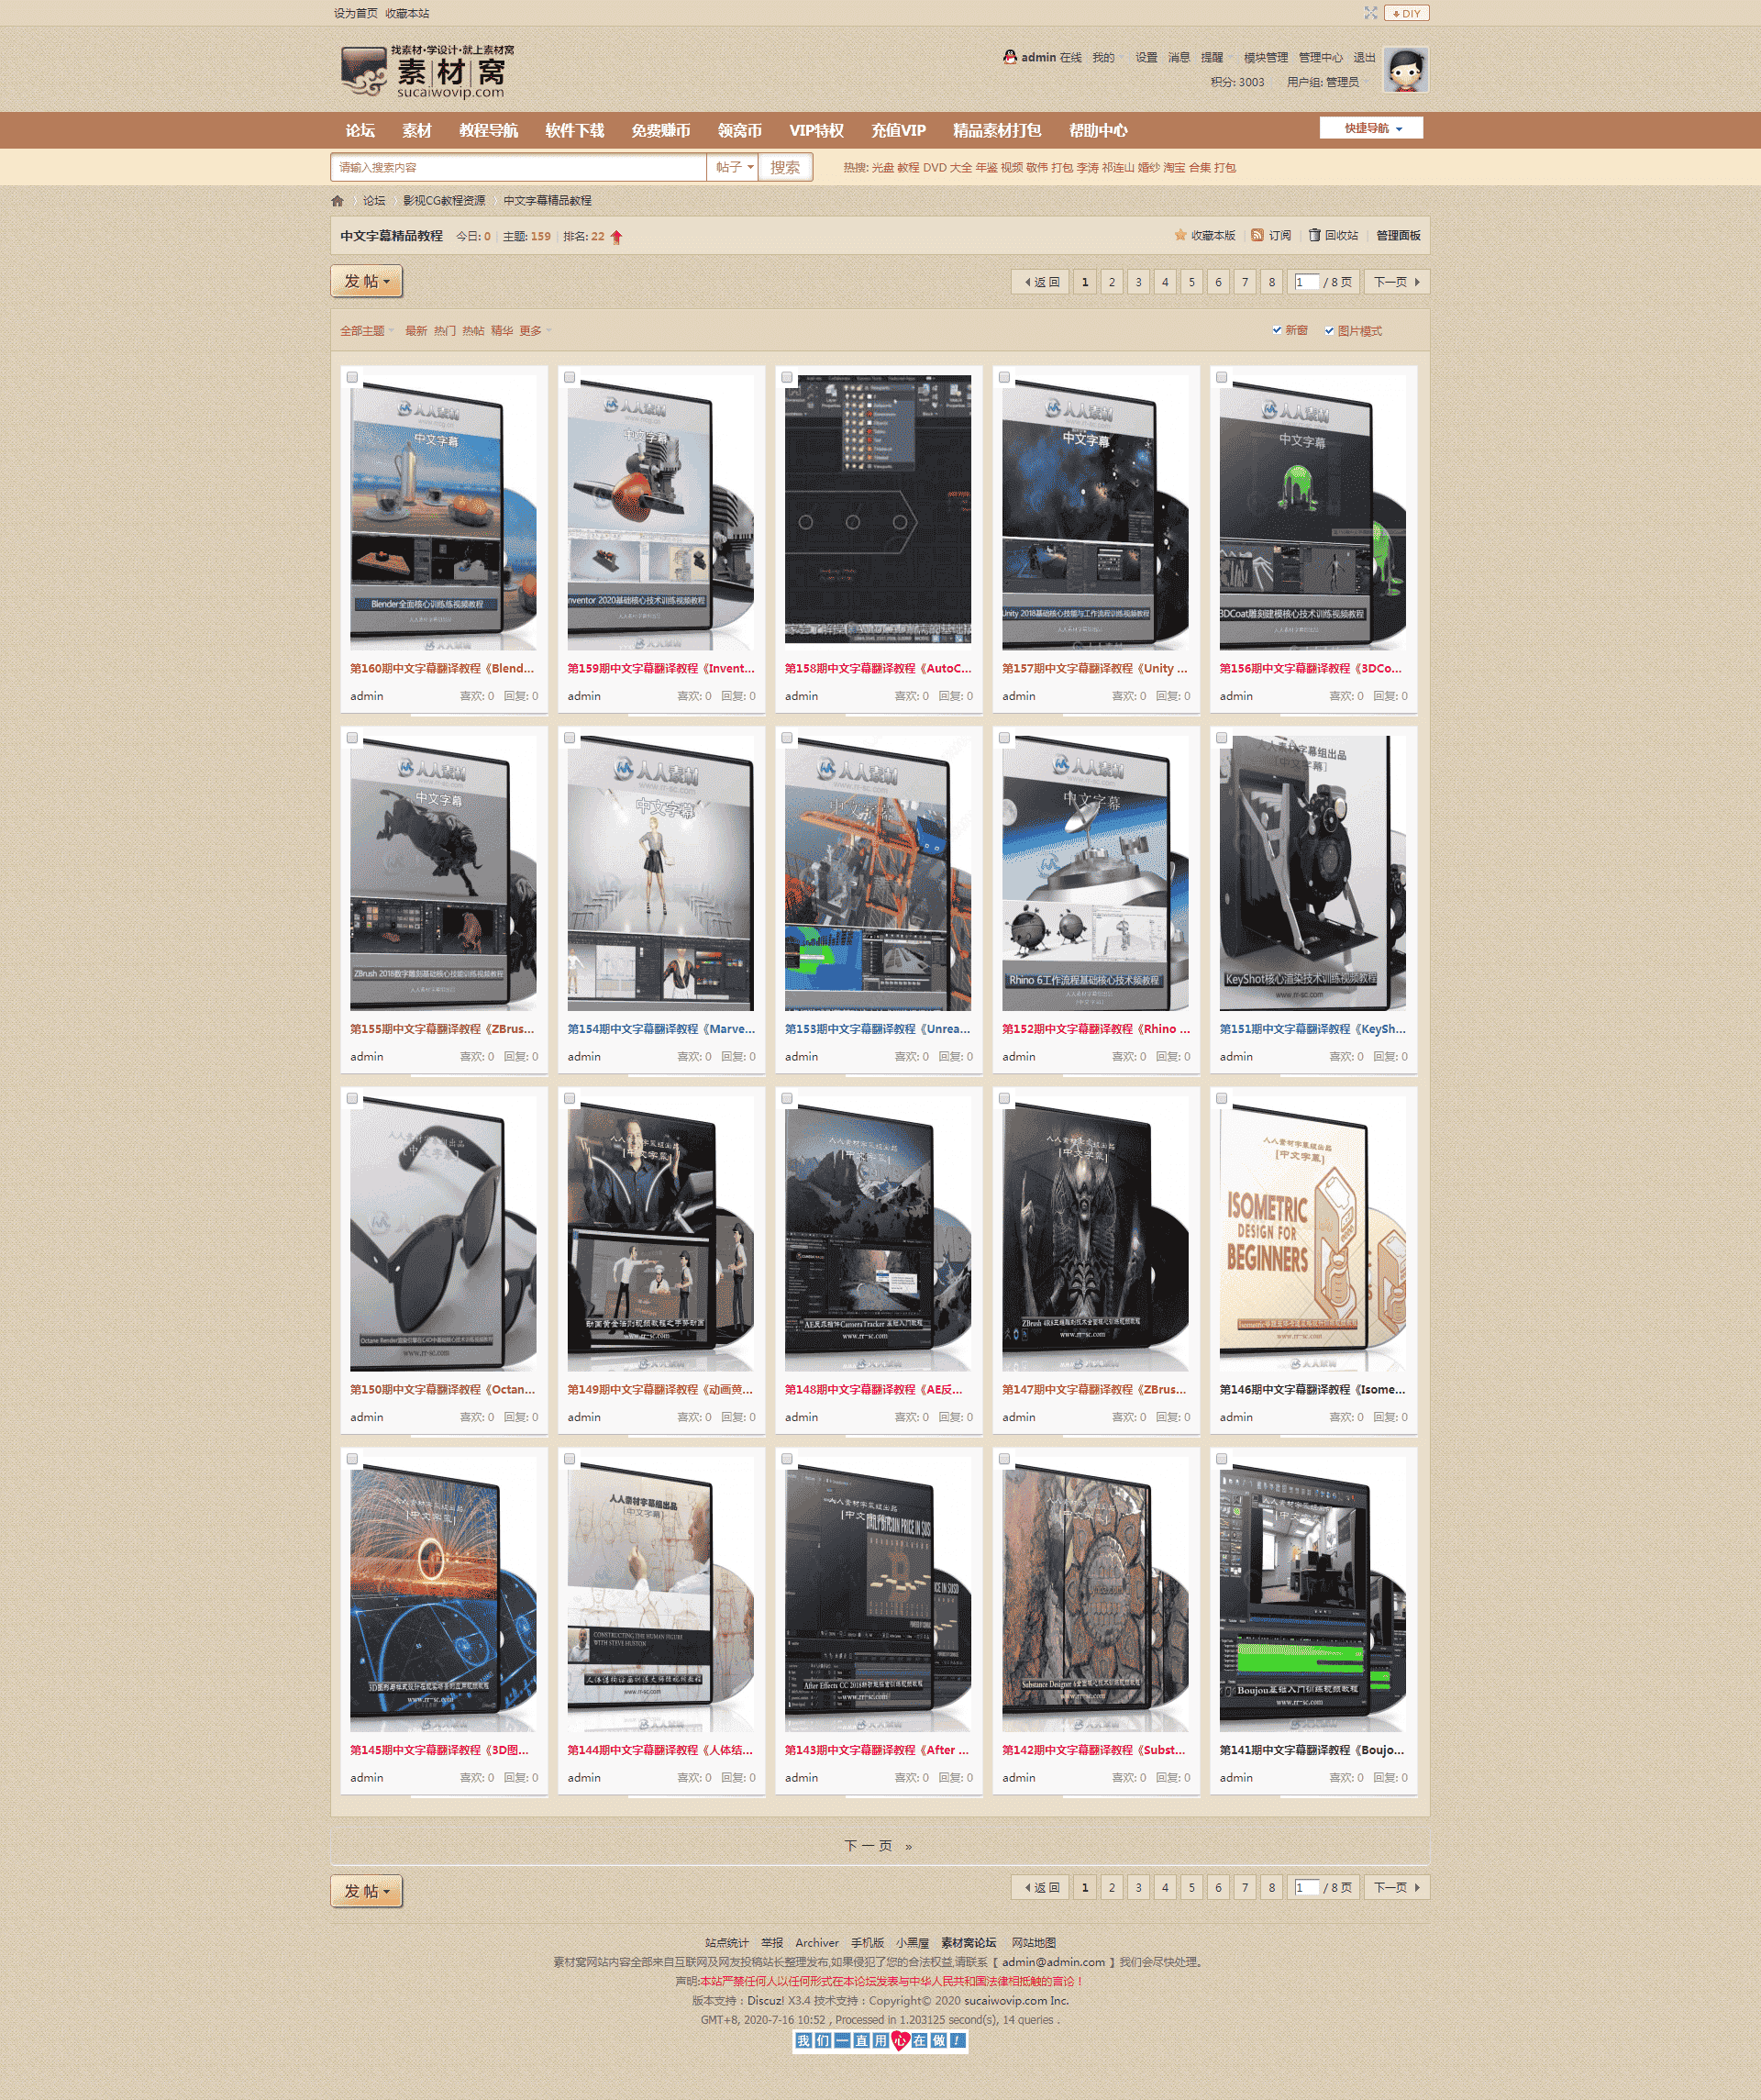Disable the 图片模式 picture mode checkbox
Viewport: 1761px width, 2100px height.
coord(1329,331)
